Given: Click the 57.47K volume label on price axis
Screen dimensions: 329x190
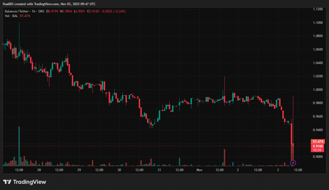Looking at the screenshot, I should click(x=318, y=141).
